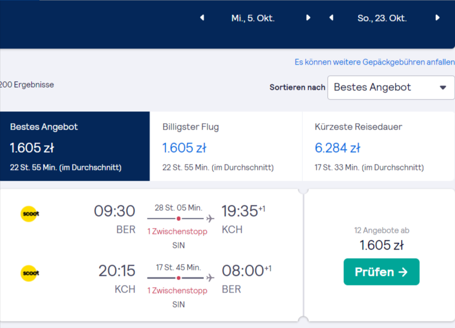Click the Scoot logo on the outbound flight
Viewport: 455px width, 328px height.
[x=30, y=214]
